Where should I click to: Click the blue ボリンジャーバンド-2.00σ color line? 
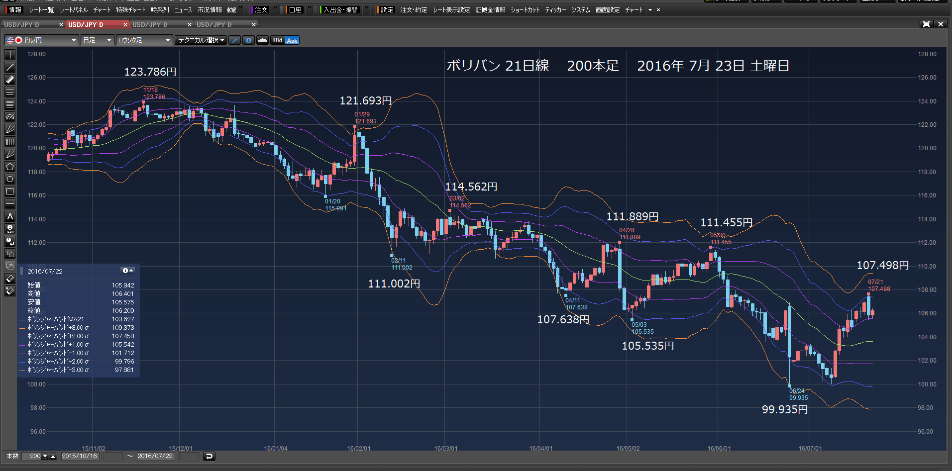pyautogui.click(x=22, y=362)
